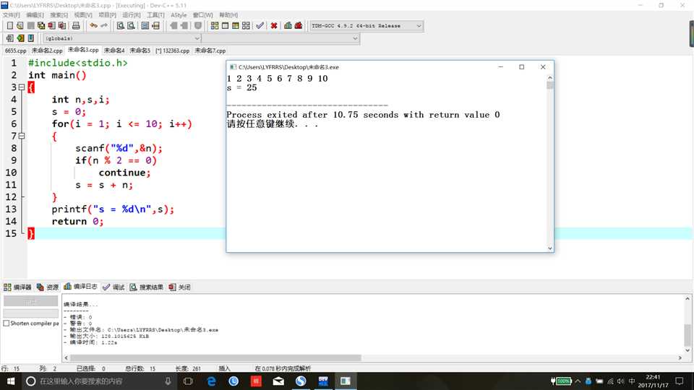Click the compile log vertical scrollbar thumb
The height and width of the screenshot is (390, 694).
click(x=687, y=335)
